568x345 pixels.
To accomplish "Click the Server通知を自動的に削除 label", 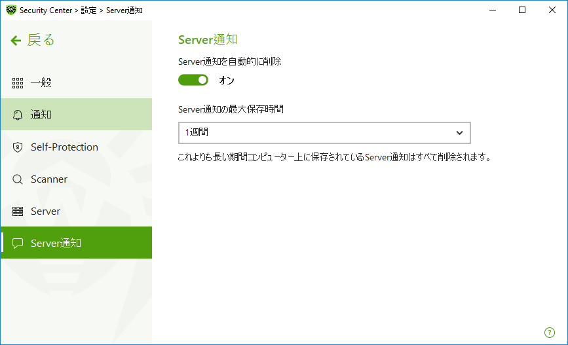I will coord(230,61).
